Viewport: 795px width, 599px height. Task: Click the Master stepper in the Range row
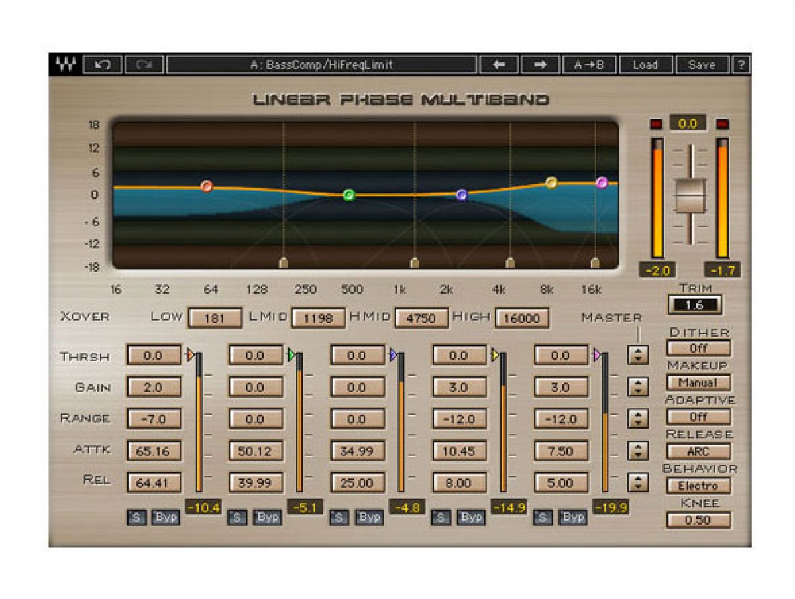pyautogui.click(x=638, y=419)
